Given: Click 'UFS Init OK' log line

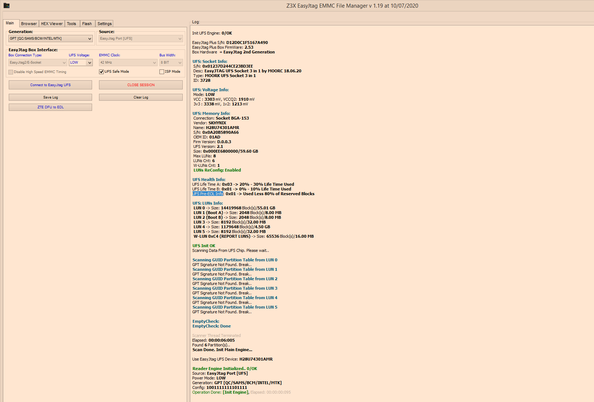Looking at the screenshot, I should click(204, 246).
